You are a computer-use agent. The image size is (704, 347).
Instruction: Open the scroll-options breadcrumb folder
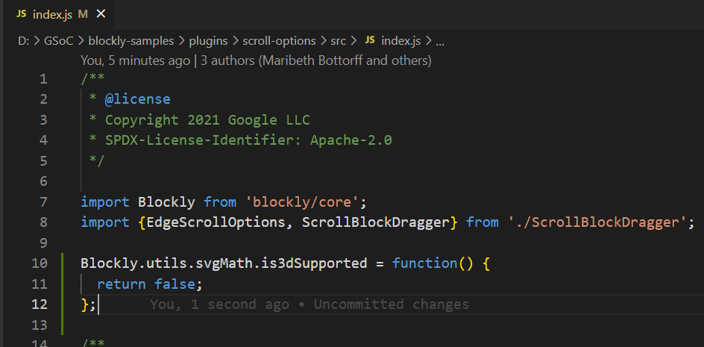coord(279,41)
